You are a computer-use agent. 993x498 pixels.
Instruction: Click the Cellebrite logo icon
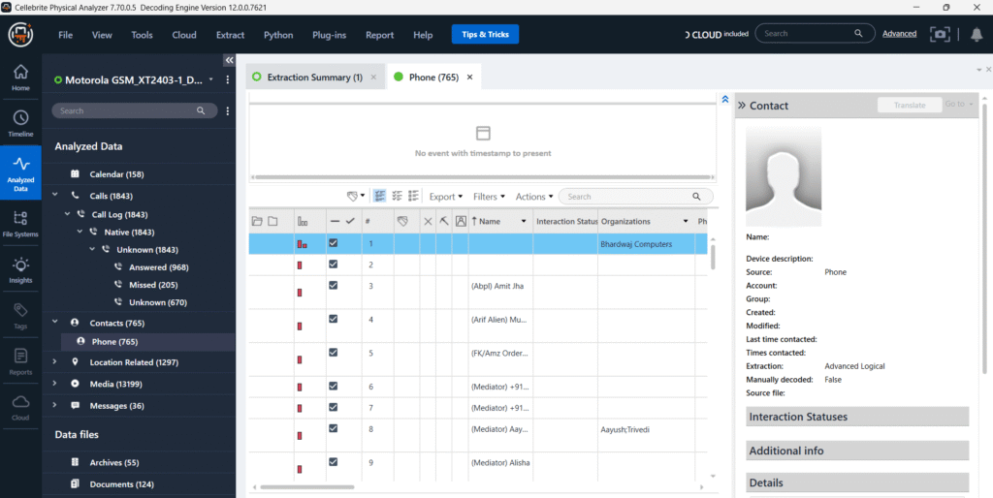point(20,34)
